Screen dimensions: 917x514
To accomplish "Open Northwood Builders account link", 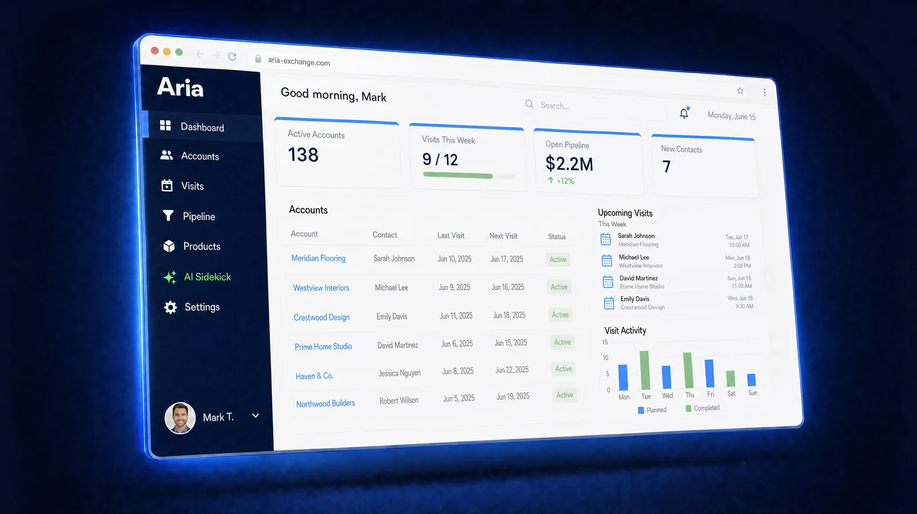I will pos(326,403).
